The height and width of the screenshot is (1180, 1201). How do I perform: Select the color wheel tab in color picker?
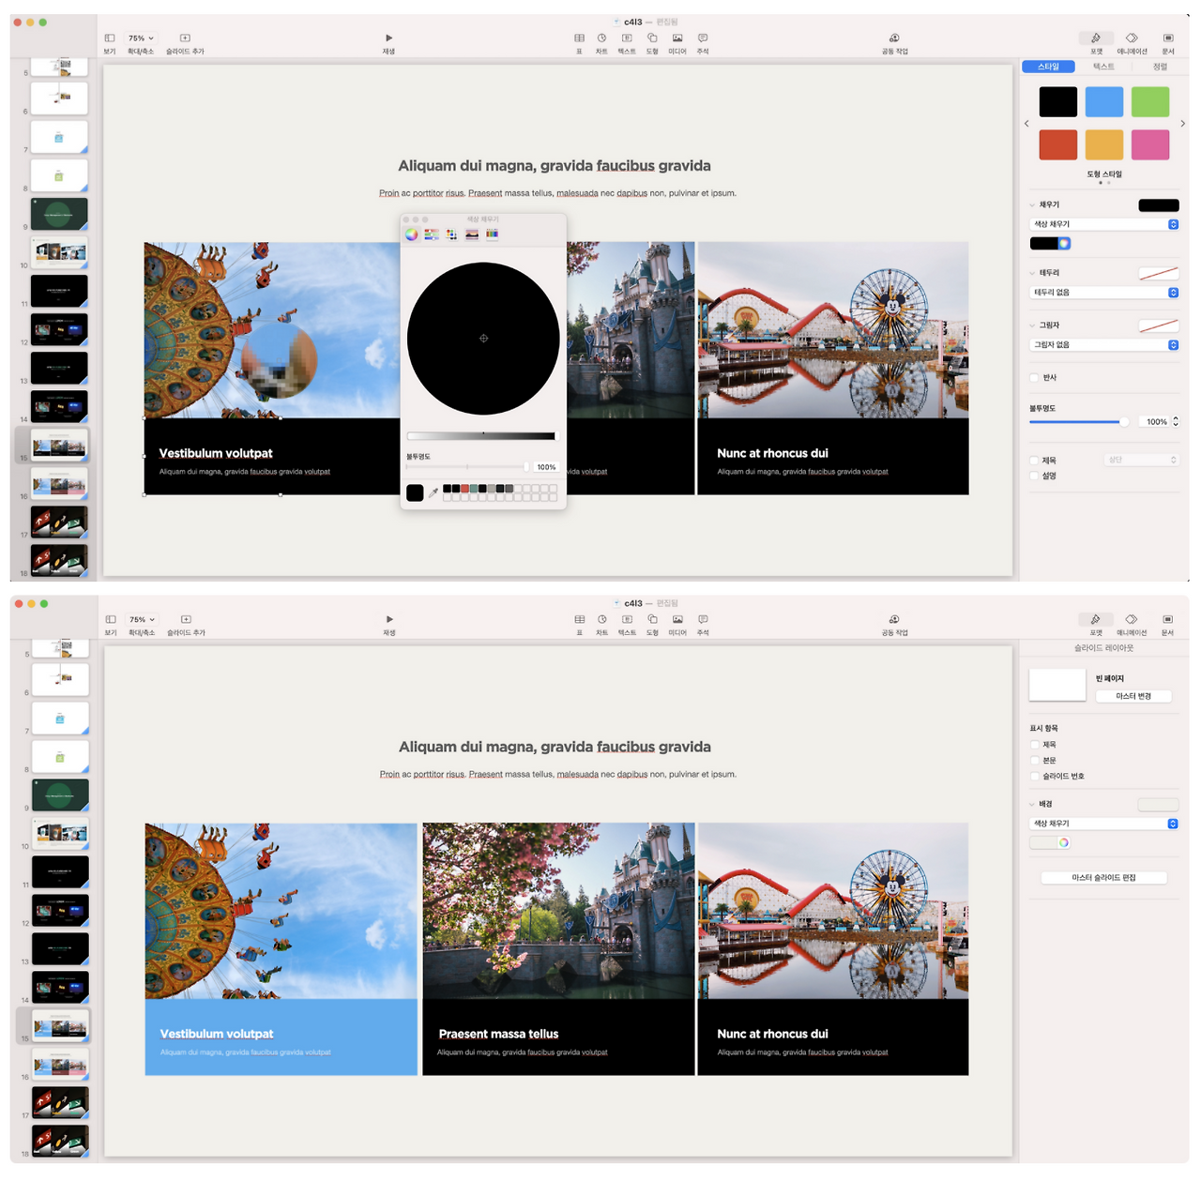[x=412, y=234]
